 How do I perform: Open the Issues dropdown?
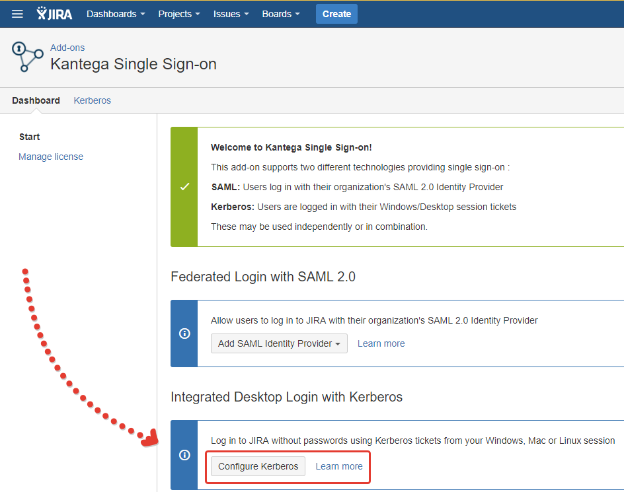coord(231,14)
